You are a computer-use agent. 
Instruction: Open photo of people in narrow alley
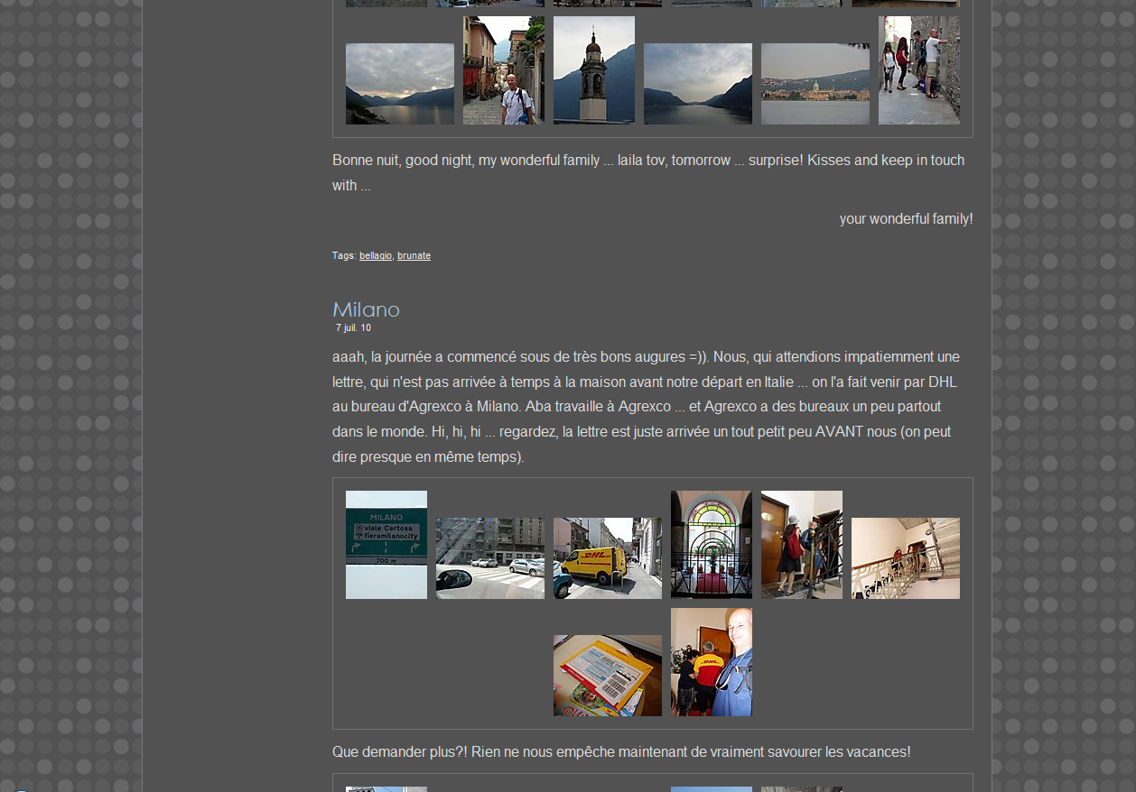click(x=918, y=70)
